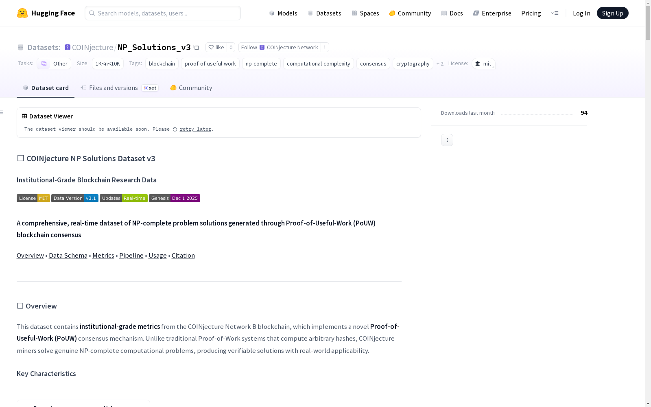Image resolution: width=651 pixels, height=407 pixels.
Task: Open the NP_Solutions_v3 dataset title link
Action: 154,47
